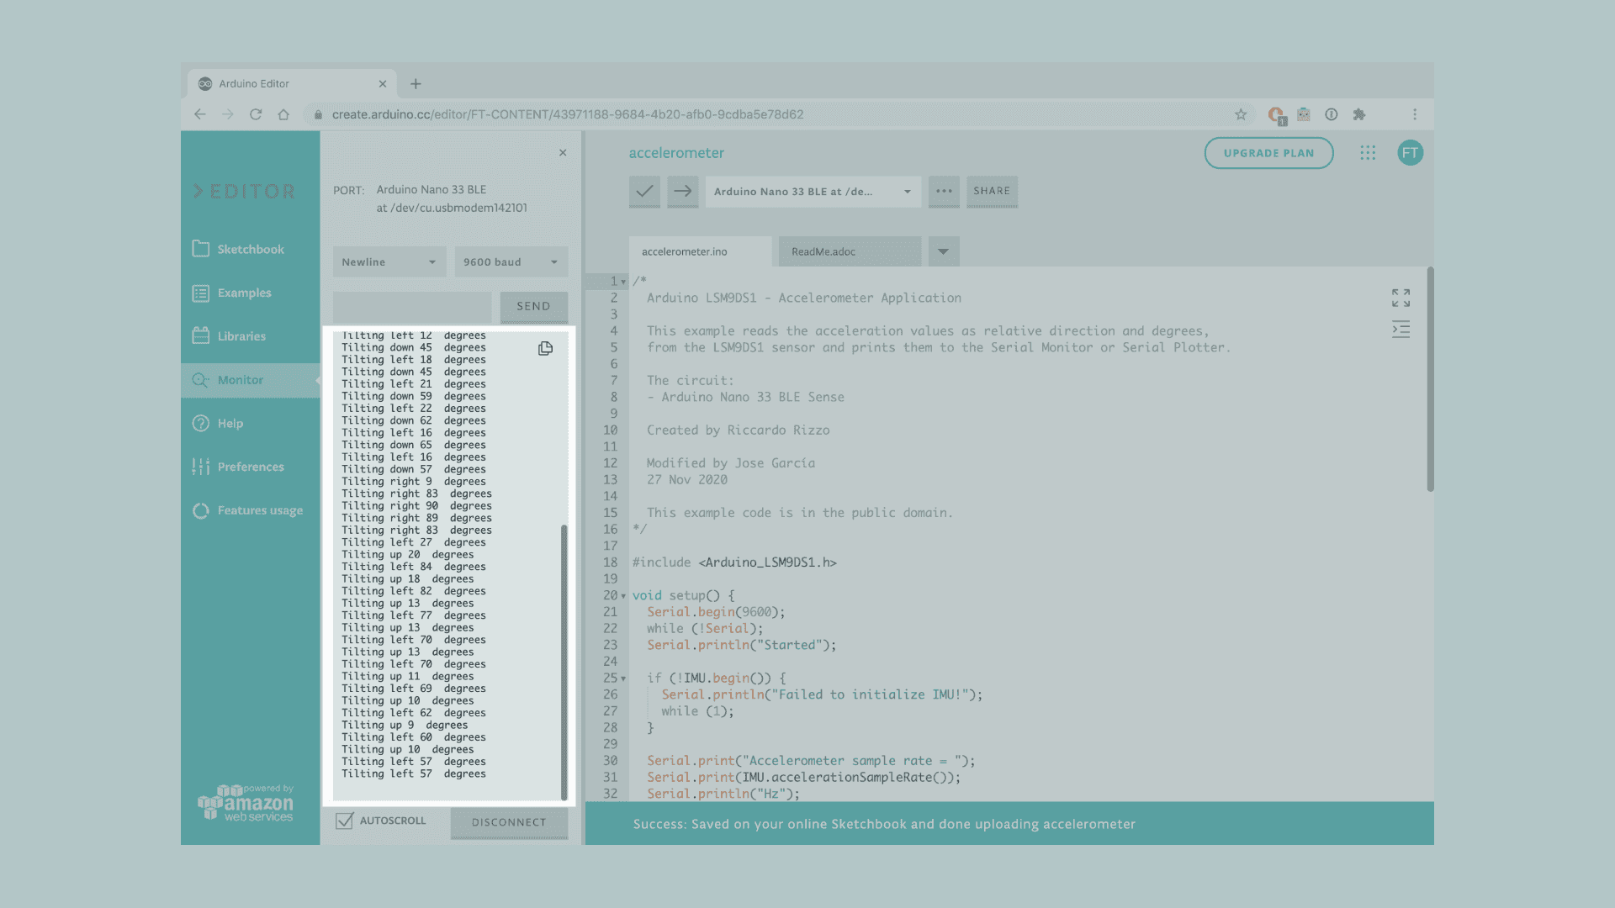Collapse the if IMU.begin block

[x=623, y=678]
